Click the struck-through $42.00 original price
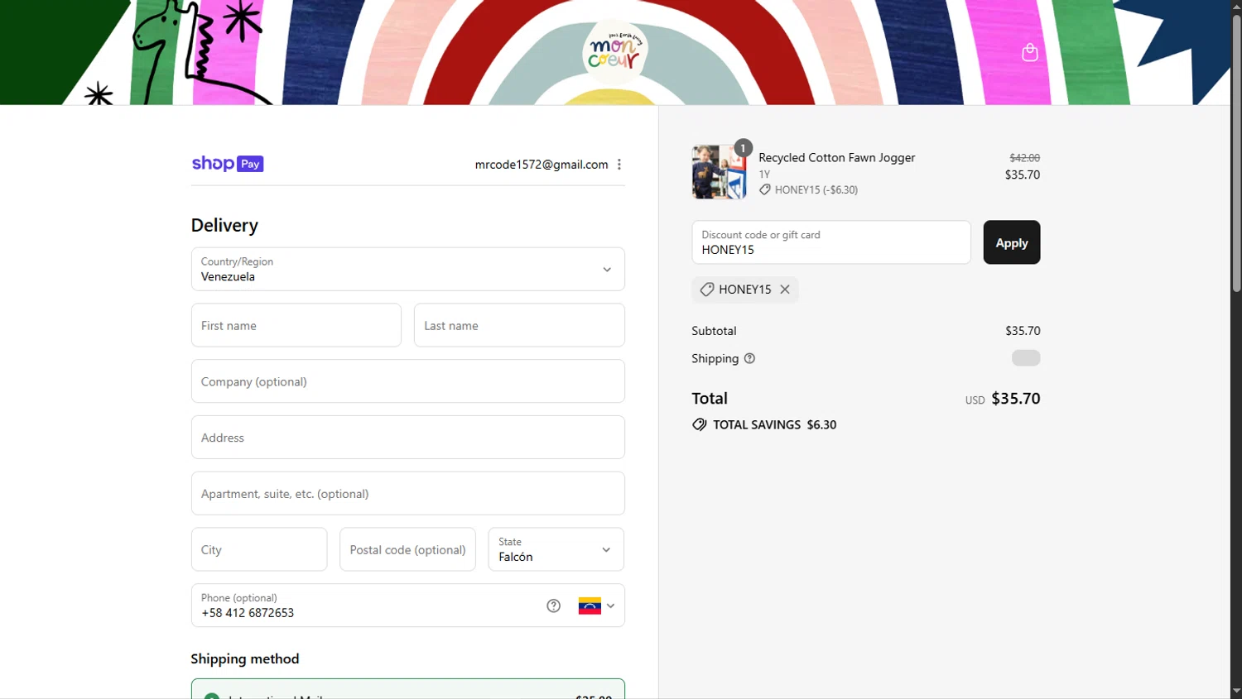This screenshot has height=699, width=1242. tap(1025, 157)
